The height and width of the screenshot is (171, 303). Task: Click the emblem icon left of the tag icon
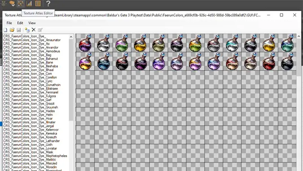coord(4,4)
